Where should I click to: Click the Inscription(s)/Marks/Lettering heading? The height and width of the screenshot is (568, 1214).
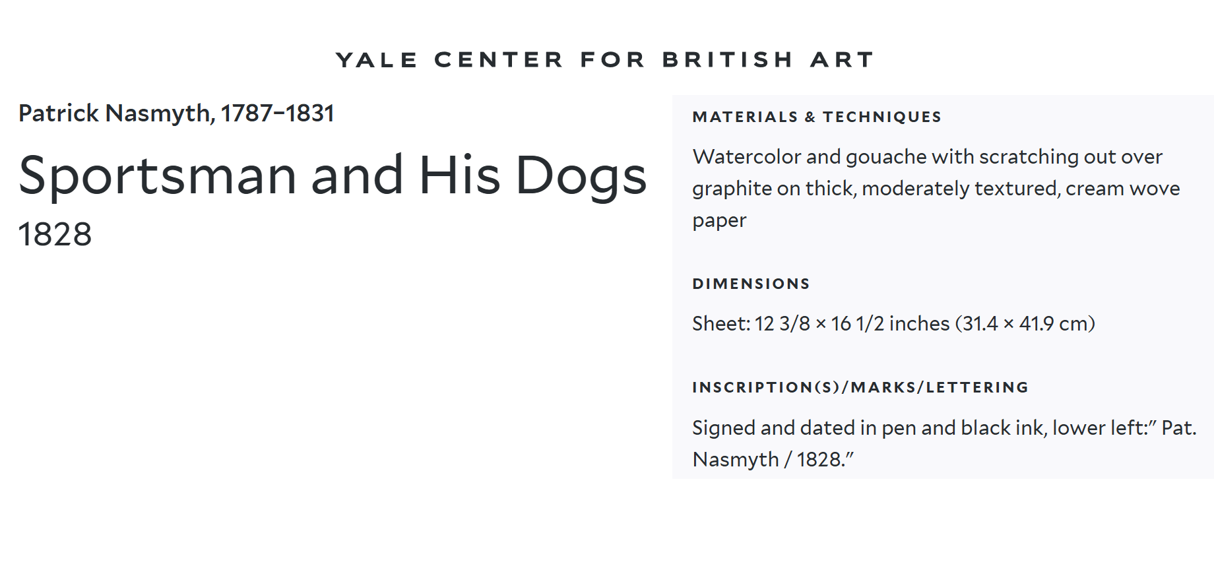click(860, 387)
